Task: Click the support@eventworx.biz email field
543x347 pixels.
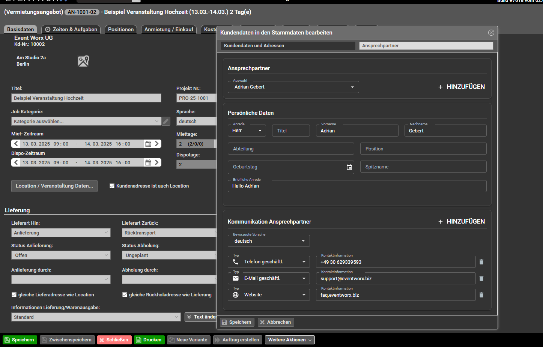Action: pos(396,278)
